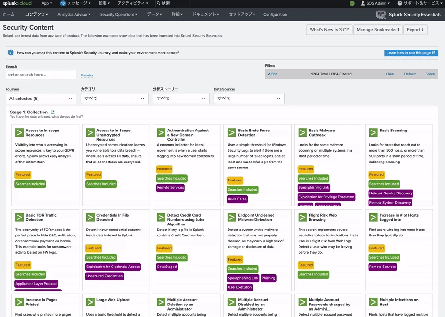Screen dimensions: 445x317
Task: Click the green arrow icon for Basic Brute Force Detection
Action: point(232,132)
